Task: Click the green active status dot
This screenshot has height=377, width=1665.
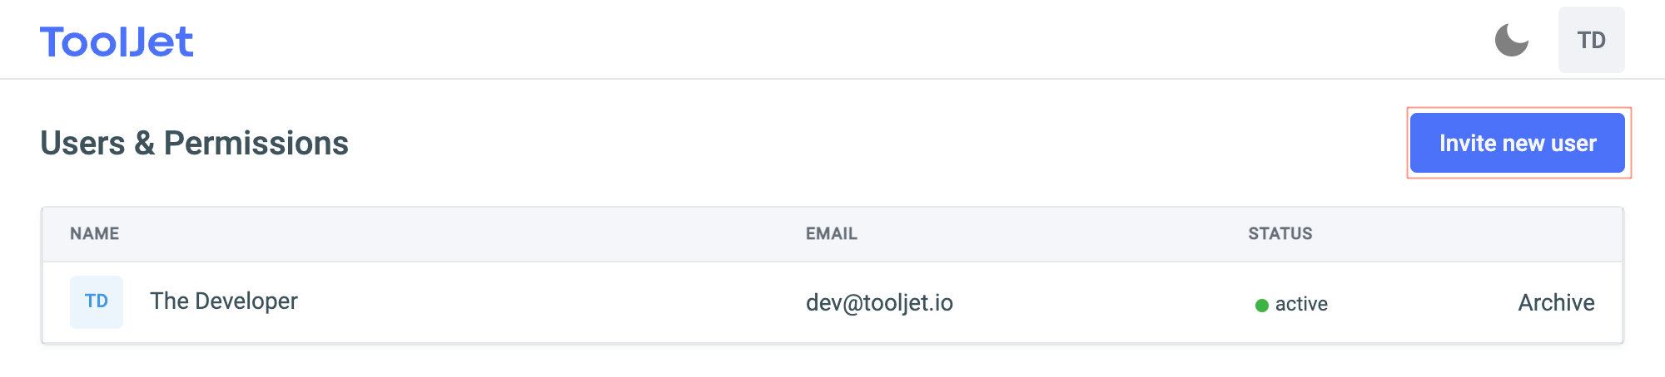Action: 1261,306
